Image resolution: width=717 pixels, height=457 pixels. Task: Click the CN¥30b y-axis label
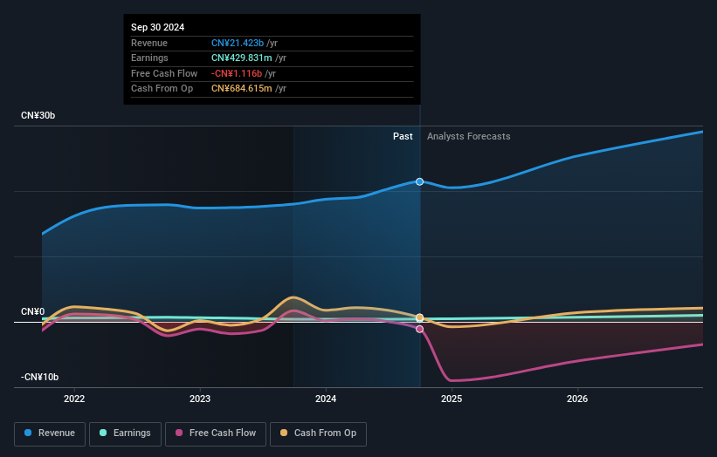tap(38, 115)
